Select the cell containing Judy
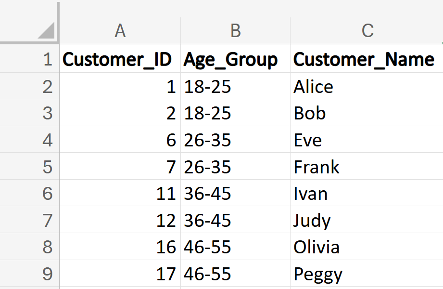 click(312, 221)
